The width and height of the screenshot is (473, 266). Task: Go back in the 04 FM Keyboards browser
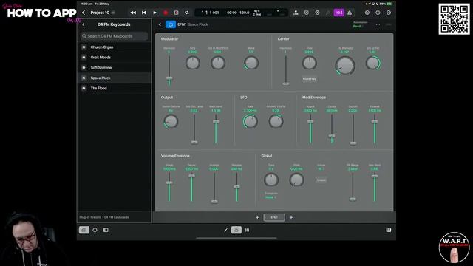(x=84, y=24)
